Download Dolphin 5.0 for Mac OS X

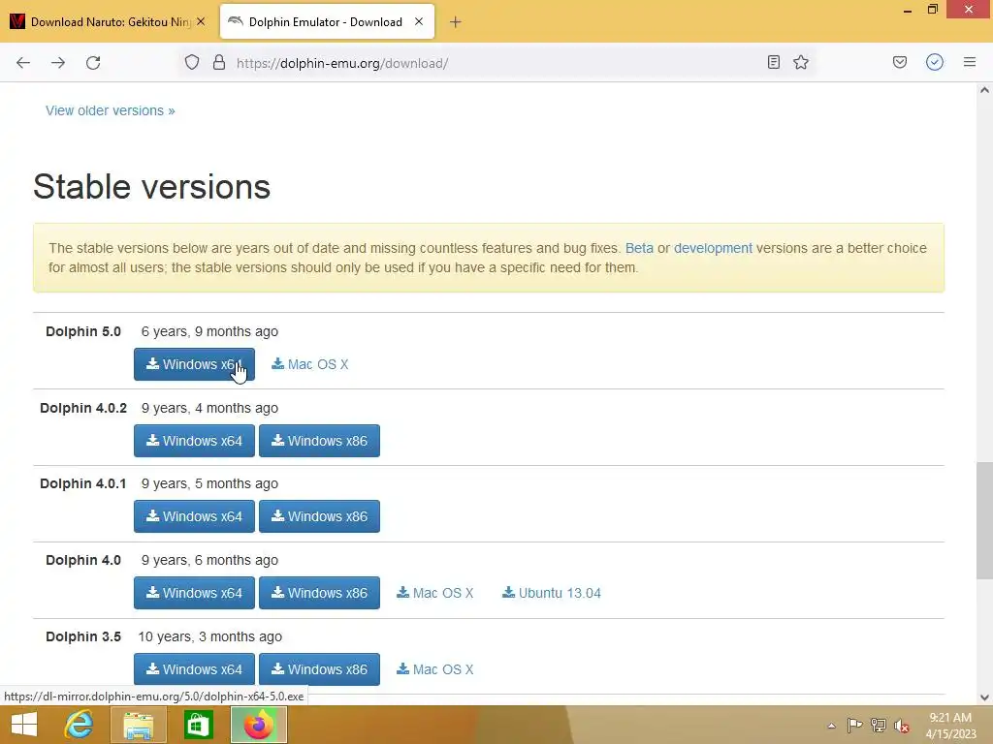tap(310, 364)
